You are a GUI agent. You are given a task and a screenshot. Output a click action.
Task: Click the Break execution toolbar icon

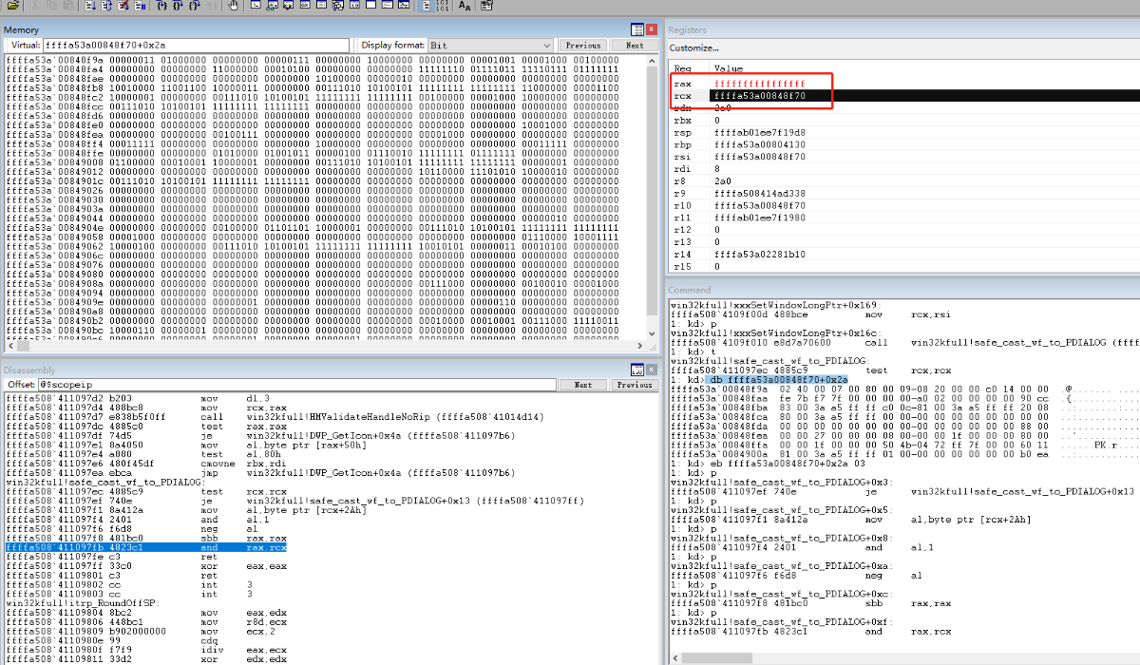point(141,6)
